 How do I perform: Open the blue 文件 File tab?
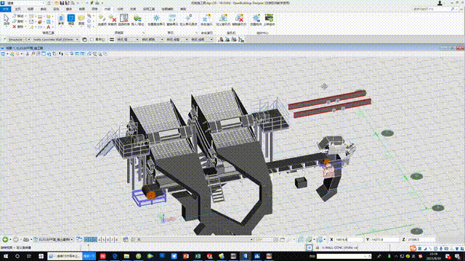click(6, 9)
